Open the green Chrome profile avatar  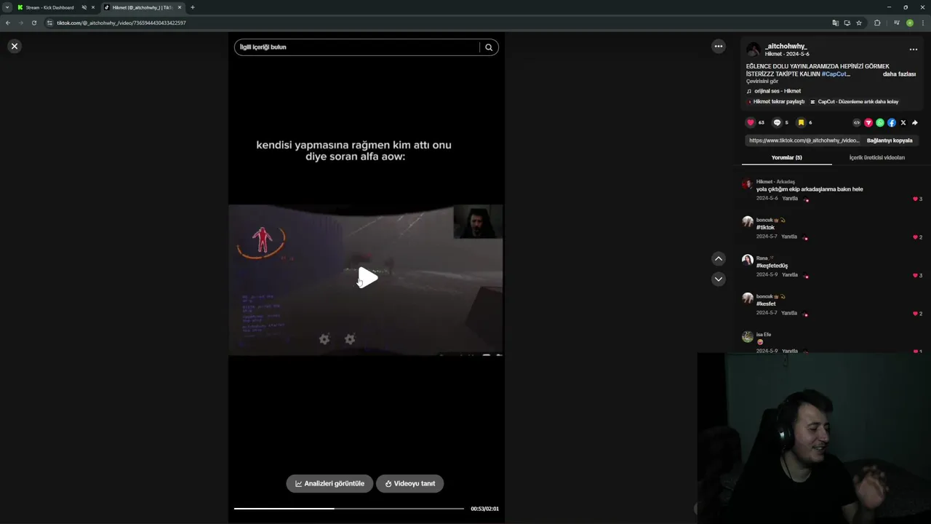point(910,23)
